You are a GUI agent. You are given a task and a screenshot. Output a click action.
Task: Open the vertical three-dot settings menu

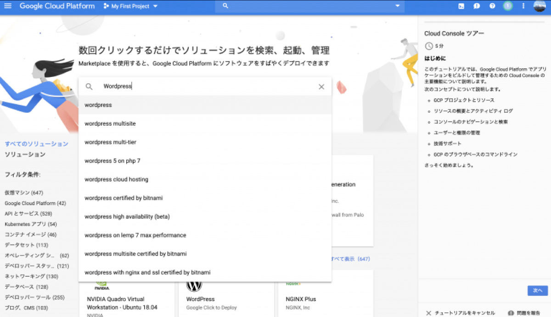click(x=523, y=6)
